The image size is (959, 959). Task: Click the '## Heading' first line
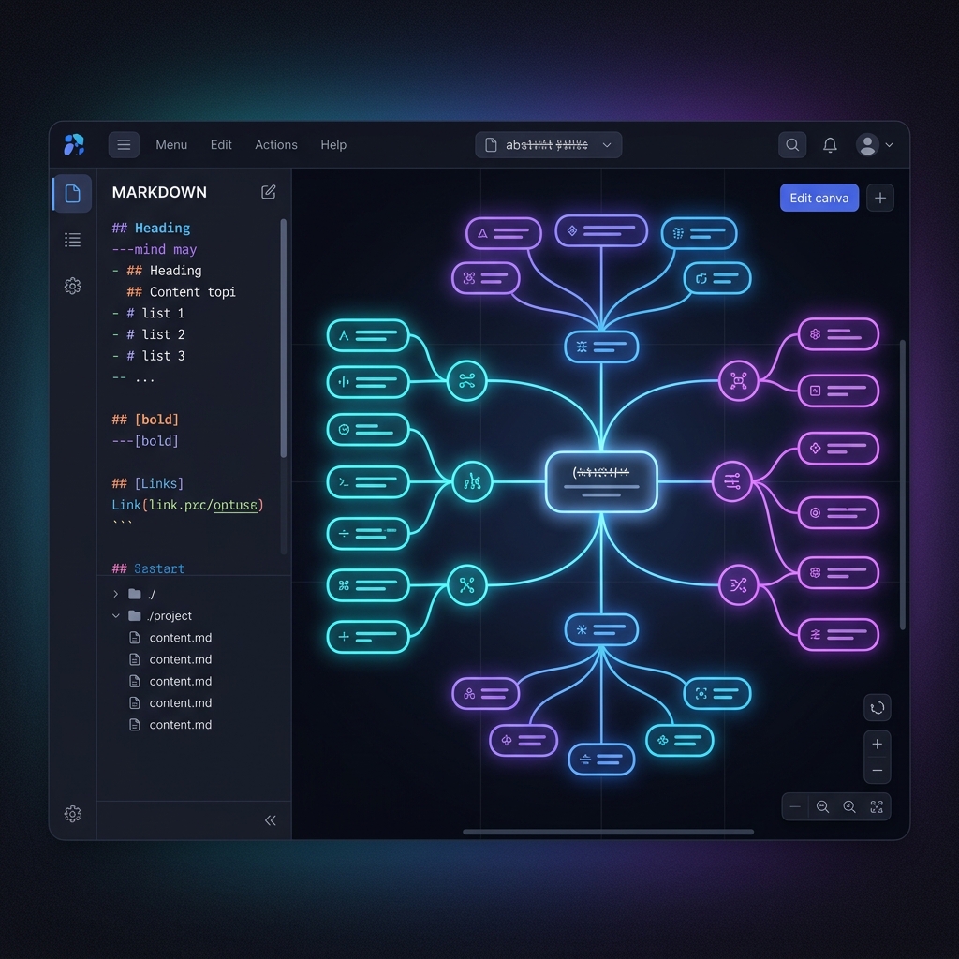[x=151, y=229]
